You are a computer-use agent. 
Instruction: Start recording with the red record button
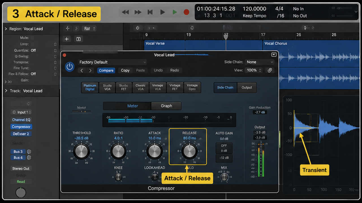coord(186,12)
